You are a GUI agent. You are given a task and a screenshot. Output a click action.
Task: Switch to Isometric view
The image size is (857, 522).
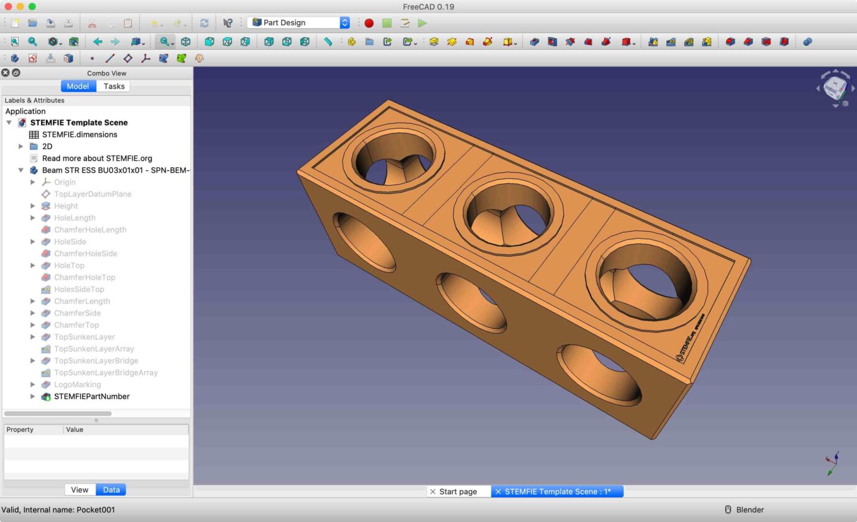(x=185, y=42)
